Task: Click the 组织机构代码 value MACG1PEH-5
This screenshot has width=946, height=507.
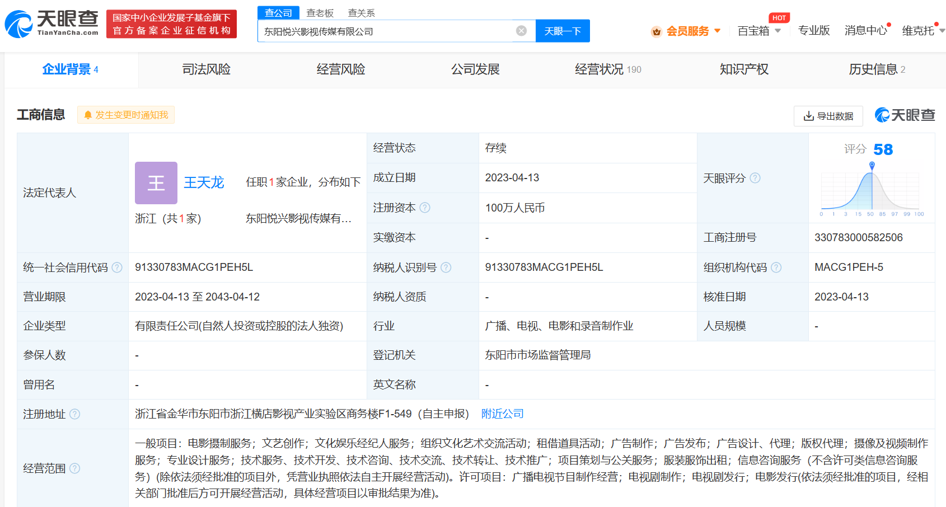Action: 849,267
